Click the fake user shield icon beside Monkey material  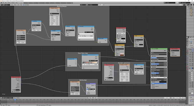[x=99, y=5]
